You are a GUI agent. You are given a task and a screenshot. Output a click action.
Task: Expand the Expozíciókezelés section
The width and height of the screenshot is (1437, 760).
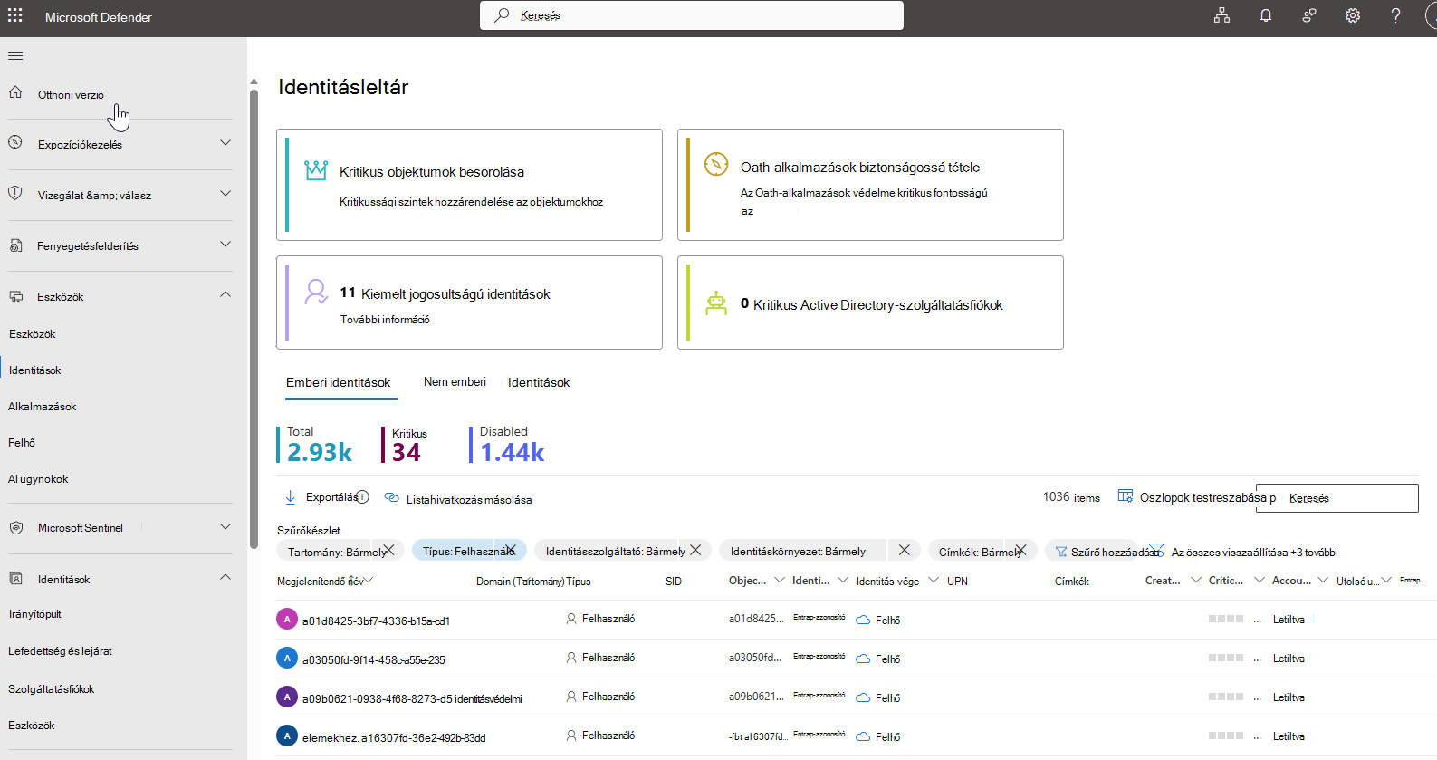point(225,143)
